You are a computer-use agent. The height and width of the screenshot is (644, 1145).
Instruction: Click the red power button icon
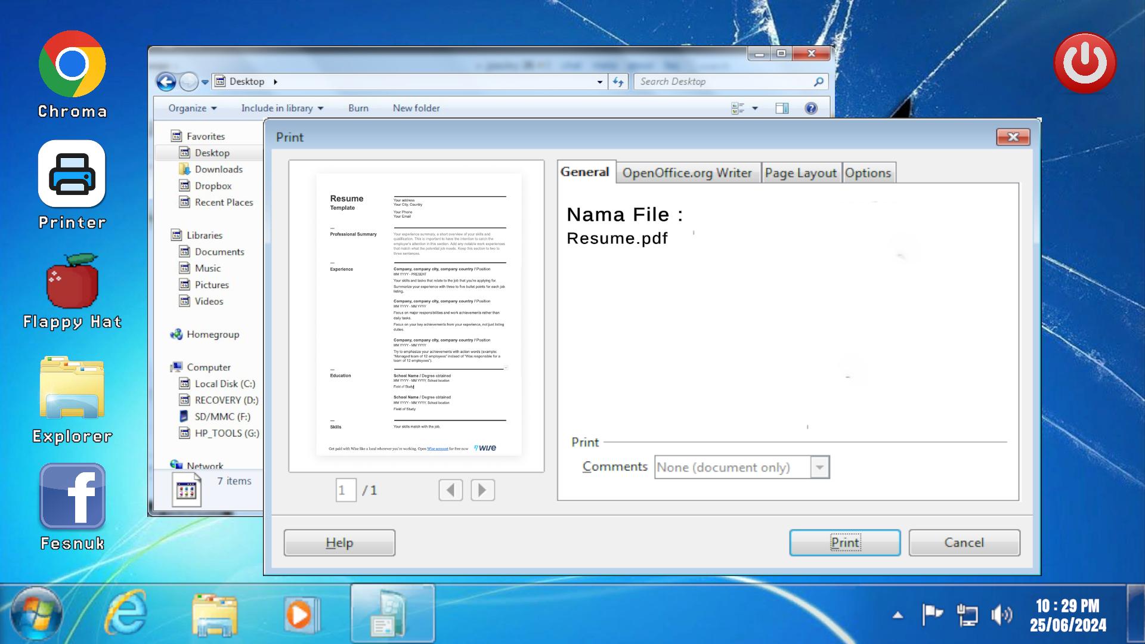[1085, 63]
